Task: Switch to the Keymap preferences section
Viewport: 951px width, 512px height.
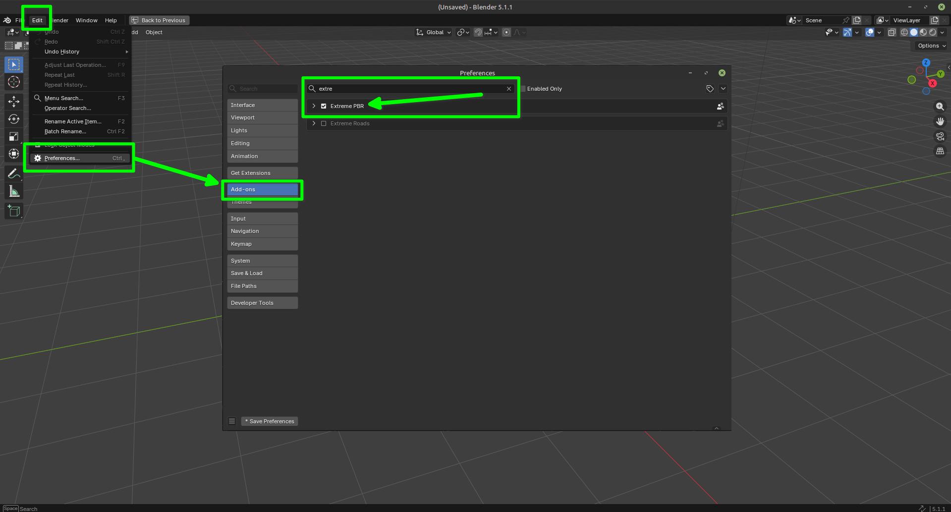Action: tap(263, 244)
